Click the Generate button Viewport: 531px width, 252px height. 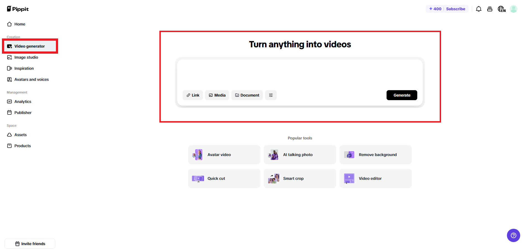[x=402, y=95]
